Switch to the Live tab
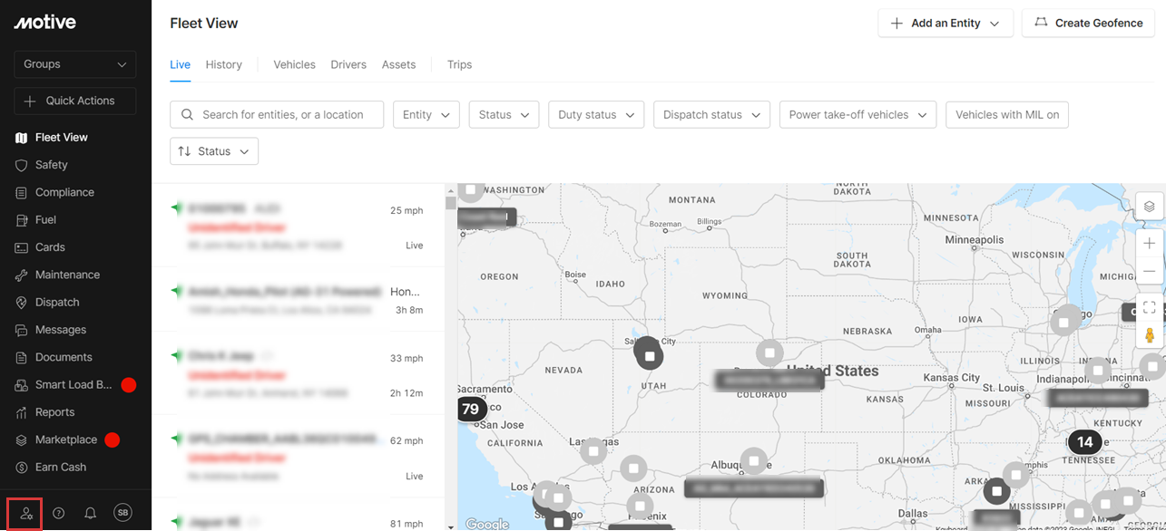This screenshot has width=1166, height=531. (x=181, y=65)
